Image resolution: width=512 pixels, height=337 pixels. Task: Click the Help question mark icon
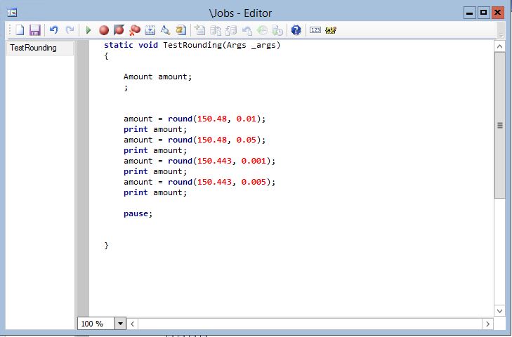pyautogui.click(x=296, y=30)
